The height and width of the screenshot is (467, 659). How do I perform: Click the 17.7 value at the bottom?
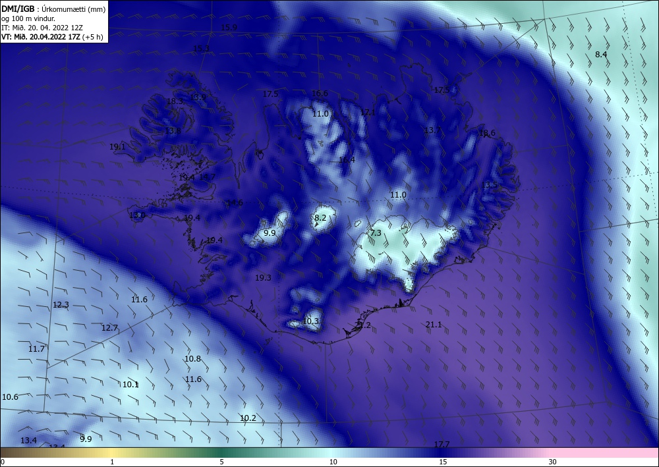pyautogui.click(x=442, y=445)
